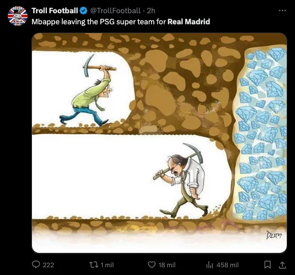
Task: Open the three-dot more options menu
Action: click(x=282, y=10)
